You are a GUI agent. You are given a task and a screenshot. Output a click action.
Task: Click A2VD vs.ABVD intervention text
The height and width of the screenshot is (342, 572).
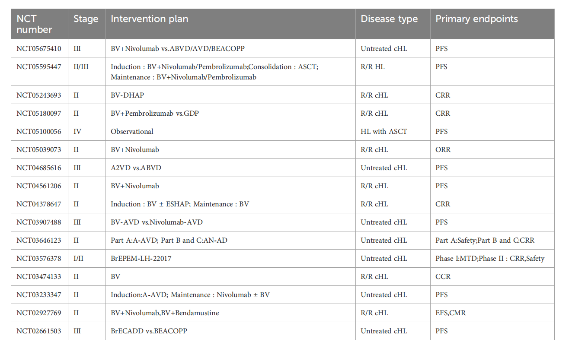136,168
